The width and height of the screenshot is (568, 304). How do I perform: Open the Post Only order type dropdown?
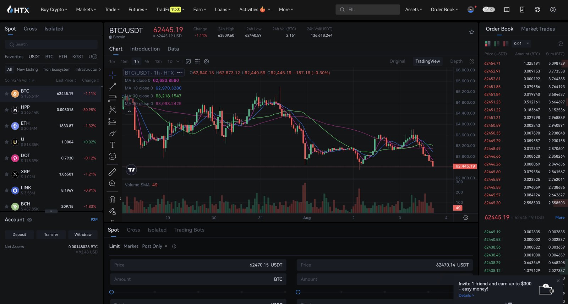(154, 246)
